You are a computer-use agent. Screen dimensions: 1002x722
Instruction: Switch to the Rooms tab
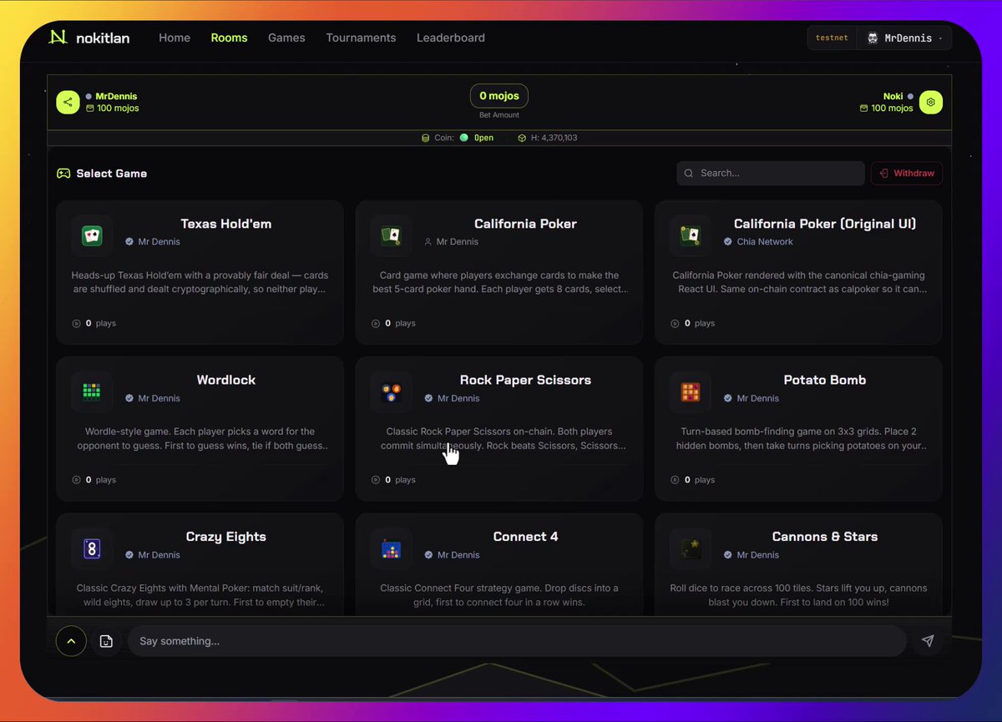(229, 38)
